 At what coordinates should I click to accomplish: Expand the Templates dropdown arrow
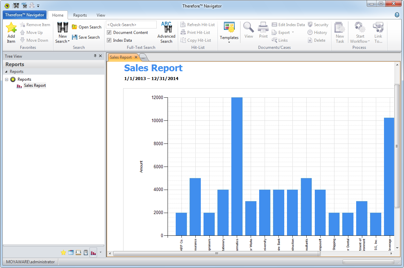pyautogui.click(x=229, y=42)
